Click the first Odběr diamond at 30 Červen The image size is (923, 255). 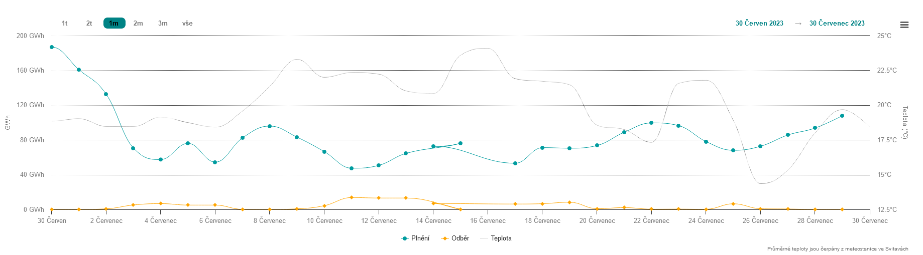click(x=52, y=209)
